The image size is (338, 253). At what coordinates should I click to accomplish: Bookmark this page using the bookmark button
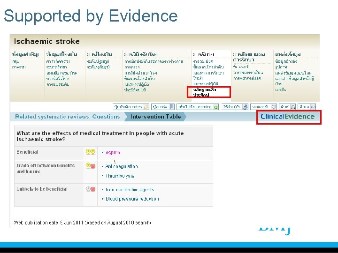pyautogui.click(x=163, y=107)
